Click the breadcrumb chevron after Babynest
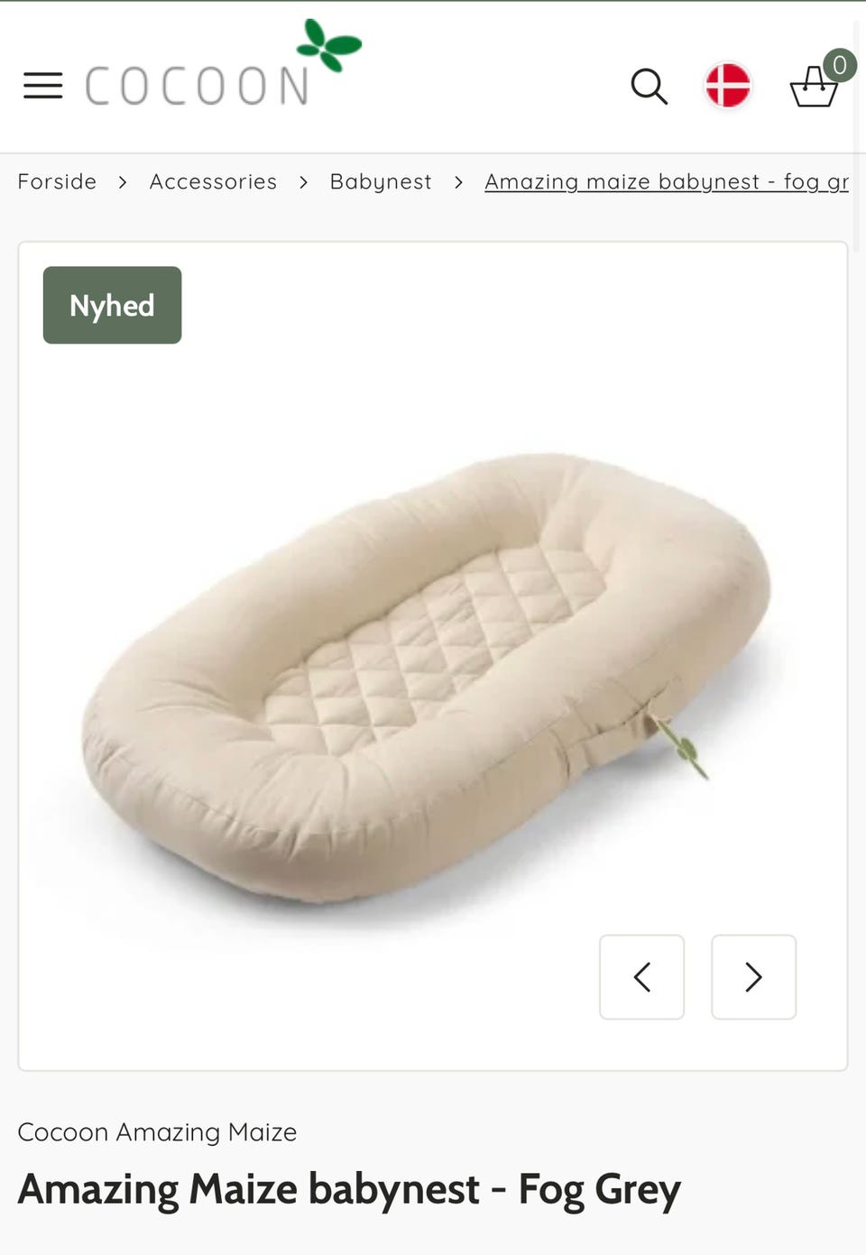 coord(458,182)
